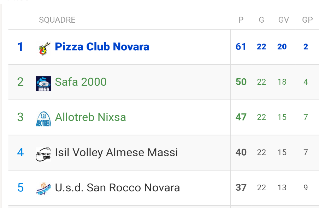
Task: Click the San Rocco Novara team logo
Action: coord(43,188)
